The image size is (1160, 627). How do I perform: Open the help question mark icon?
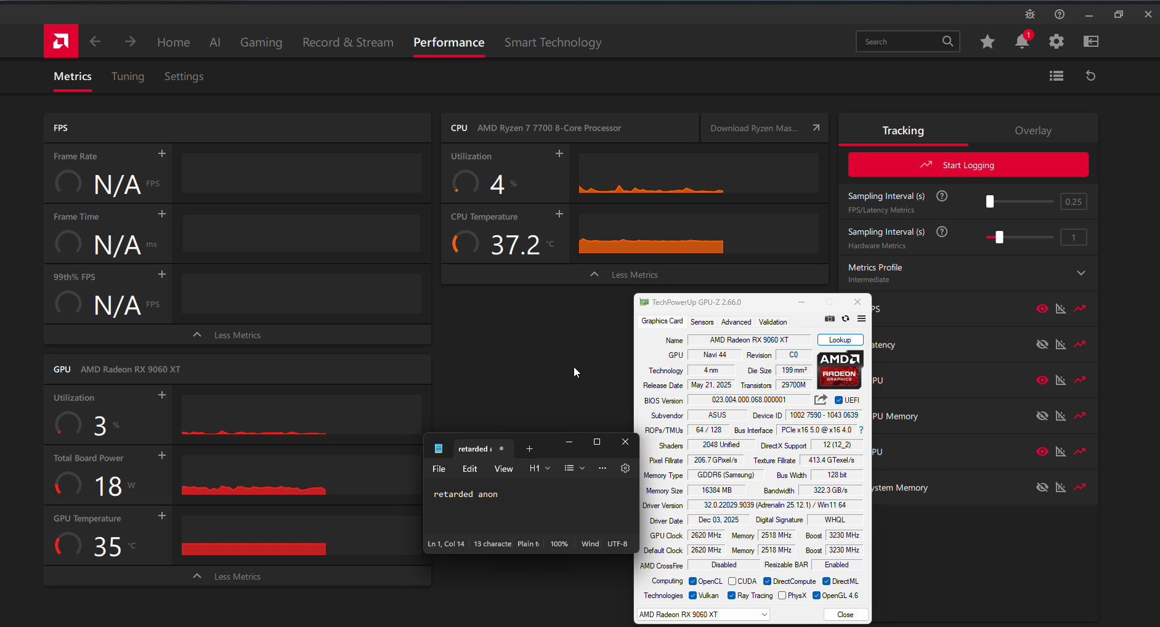tap(1060, 14)
